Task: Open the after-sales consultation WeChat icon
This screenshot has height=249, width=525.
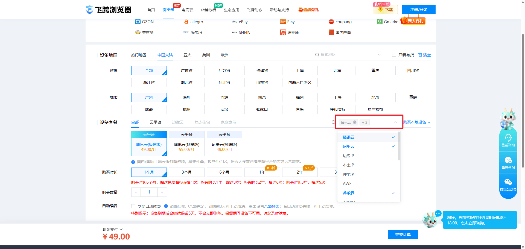Action: point(508,160)
